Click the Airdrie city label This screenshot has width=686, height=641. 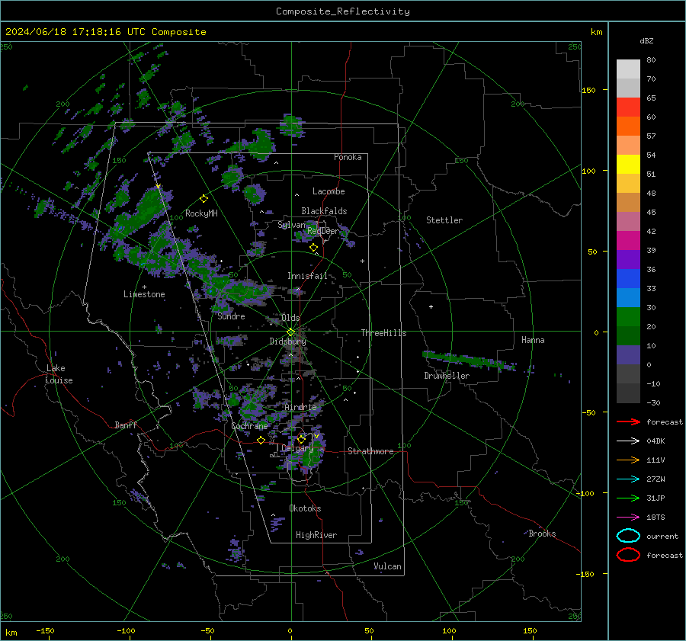(300, 407)
